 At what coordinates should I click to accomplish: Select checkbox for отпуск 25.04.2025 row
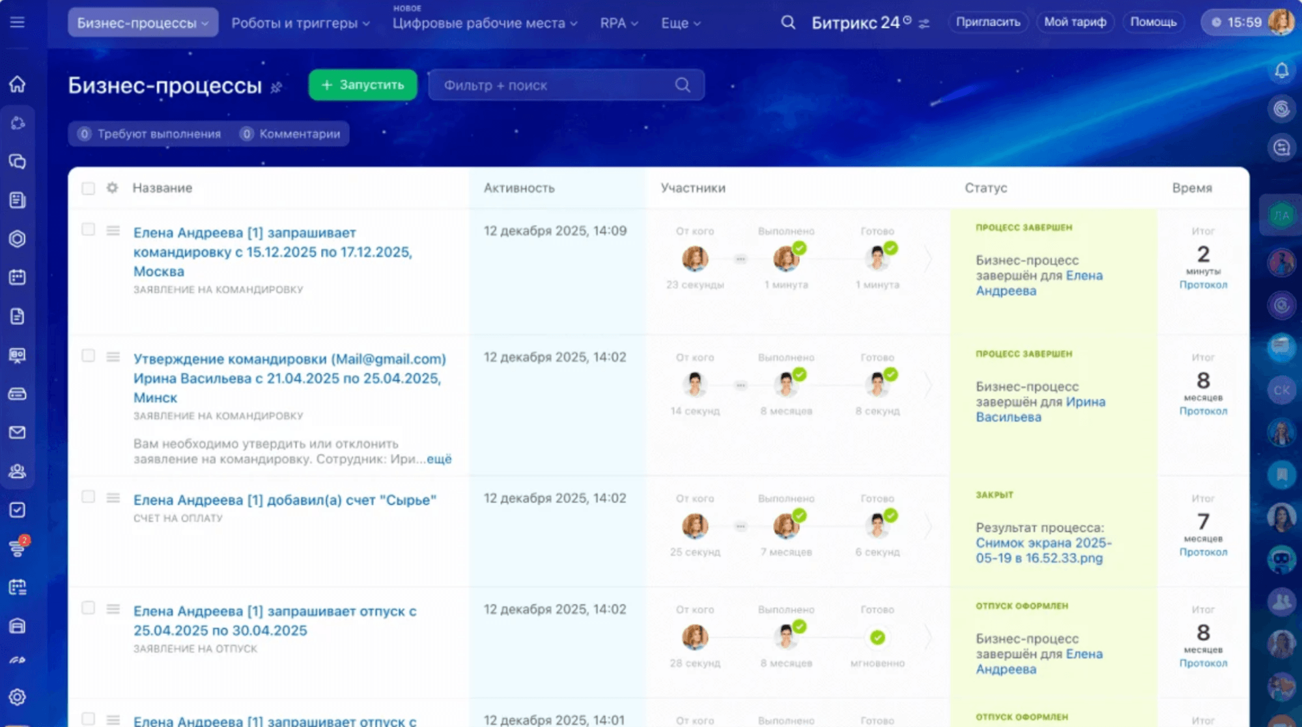88,608
